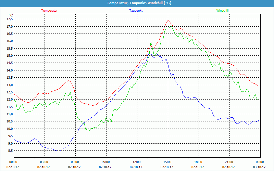Select the 15:00 time axis label
The width and height of the screenshot is (274, 171).
pos(167,162)
